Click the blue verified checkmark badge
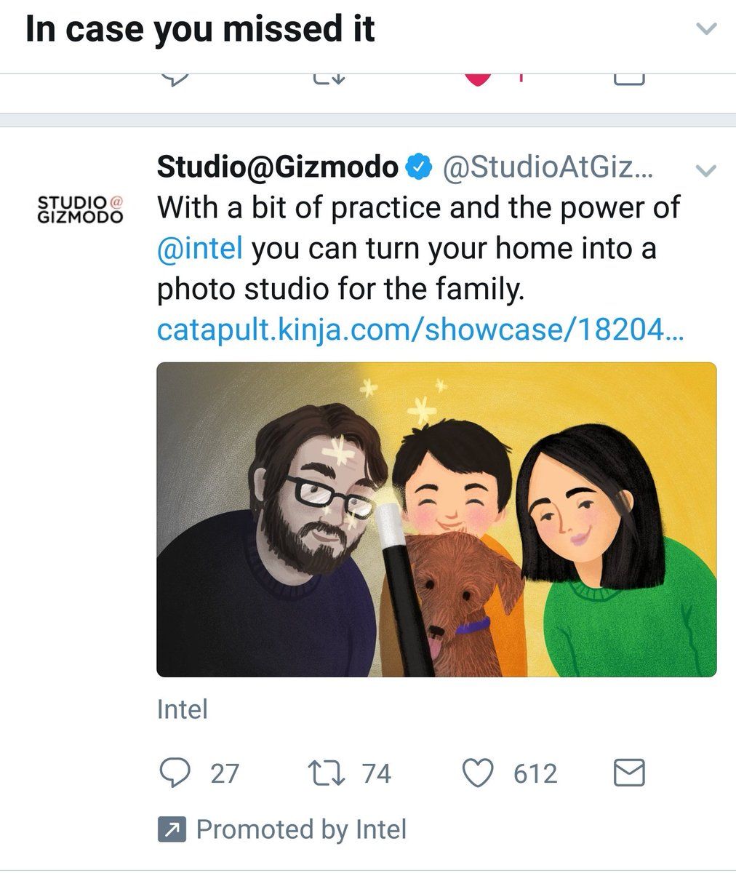This screenshot has width=736, height=873. [417, 168]
